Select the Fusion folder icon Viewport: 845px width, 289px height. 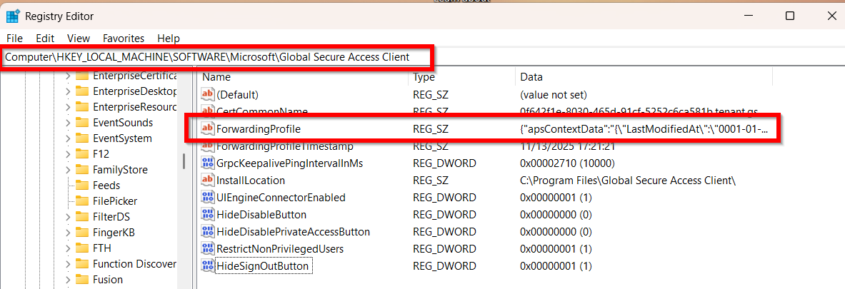[x=82, y=280]
